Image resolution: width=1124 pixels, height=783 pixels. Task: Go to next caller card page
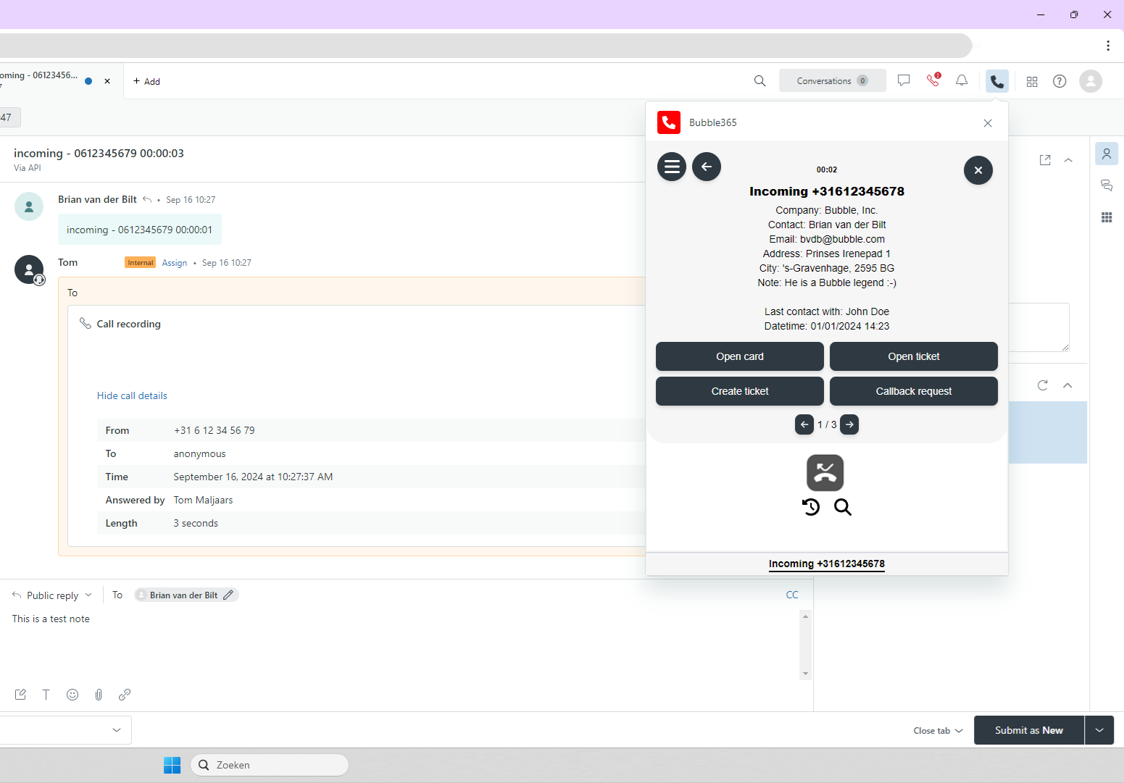click(x=849, y=424)
